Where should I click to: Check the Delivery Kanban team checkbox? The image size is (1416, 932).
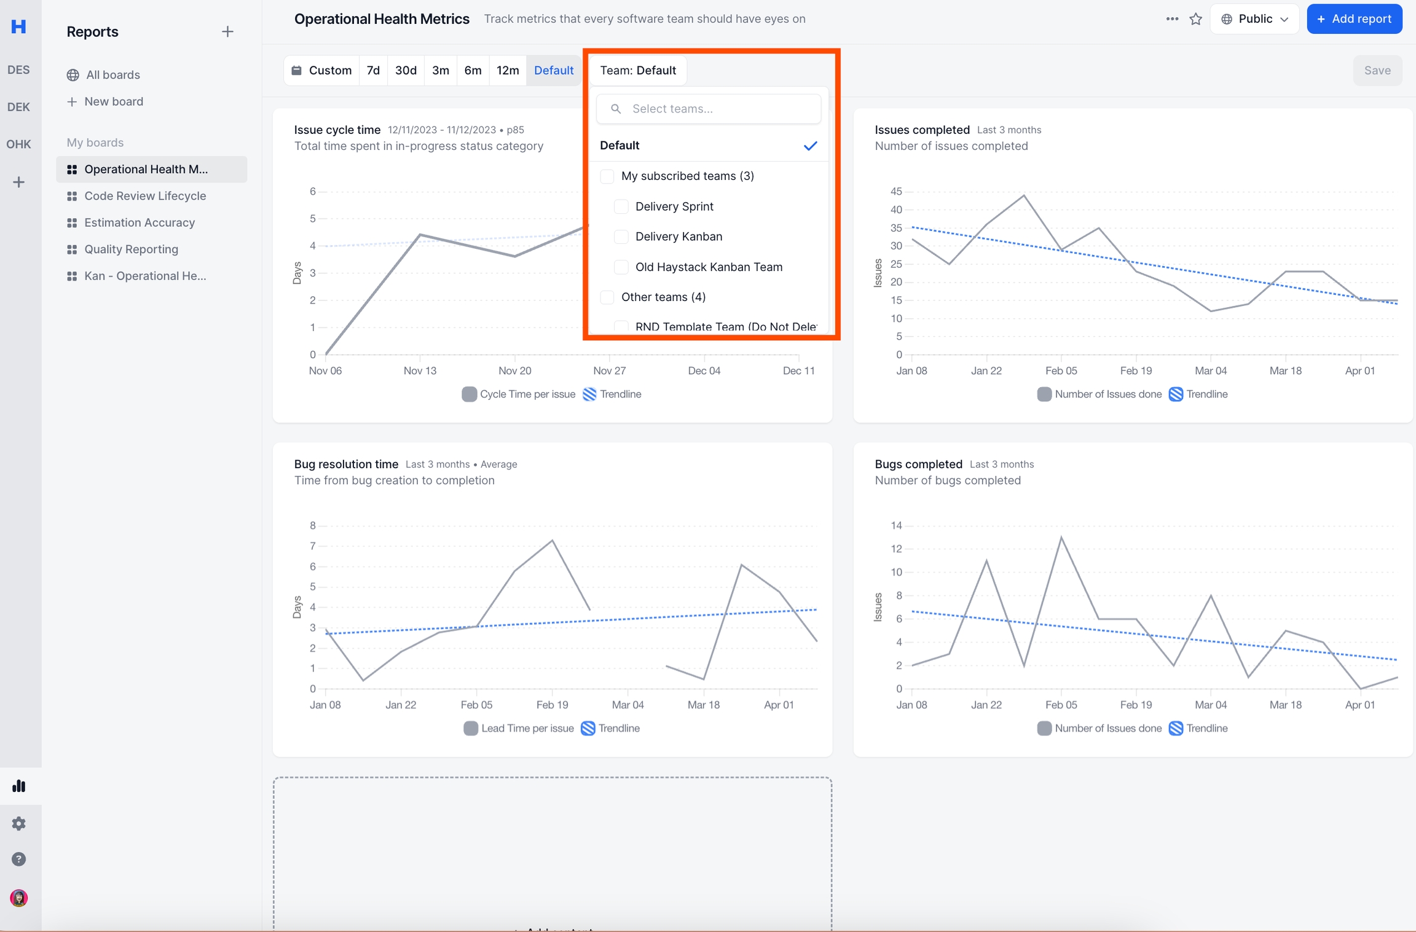click(x=621, y=237)
